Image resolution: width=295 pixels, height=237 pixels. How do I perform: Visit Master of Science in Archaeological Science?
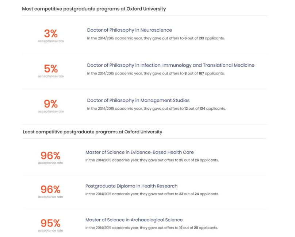134,220
